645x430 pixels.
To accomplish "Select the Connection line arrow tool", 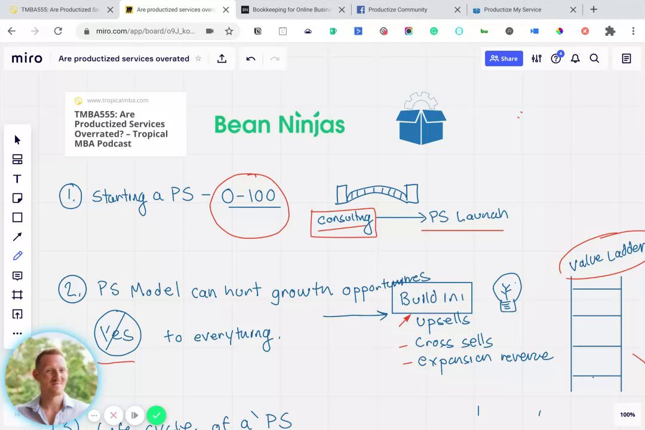I will 17,236.
